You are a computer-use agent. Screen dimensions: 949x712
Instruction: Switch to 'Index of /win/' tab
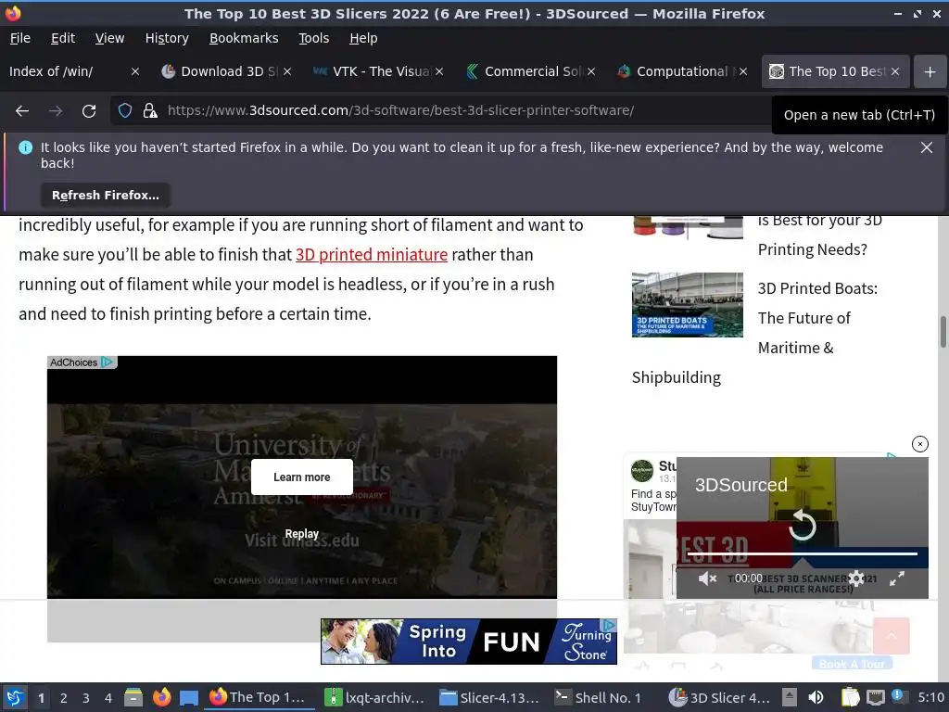(x=67, y=71)
